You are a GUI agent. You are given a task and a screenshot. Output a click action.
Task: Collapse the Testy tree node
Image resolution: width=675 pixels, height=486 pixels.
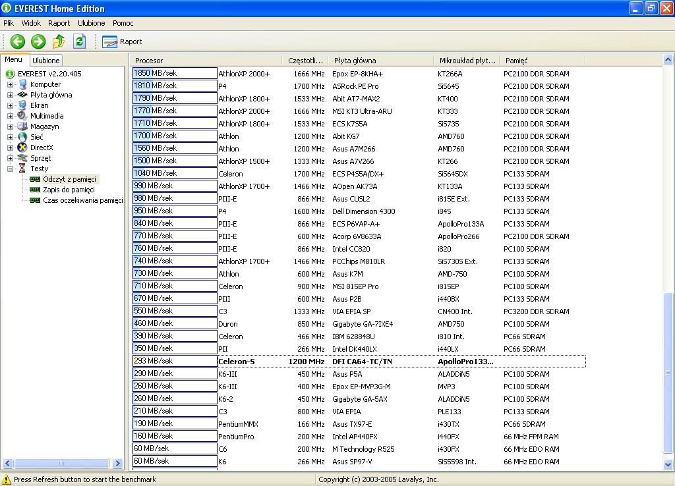(10, 169)
